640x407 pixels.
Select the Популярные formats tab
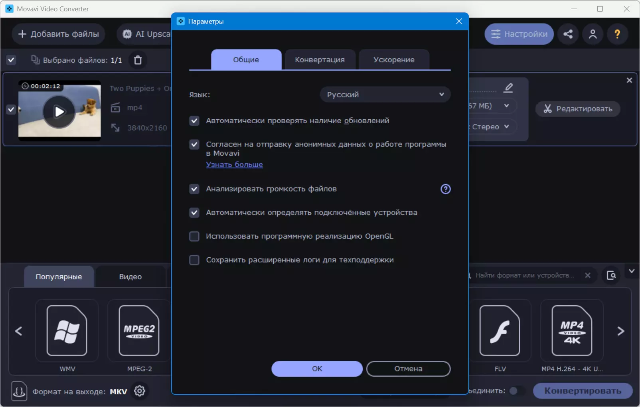[59, 277]
